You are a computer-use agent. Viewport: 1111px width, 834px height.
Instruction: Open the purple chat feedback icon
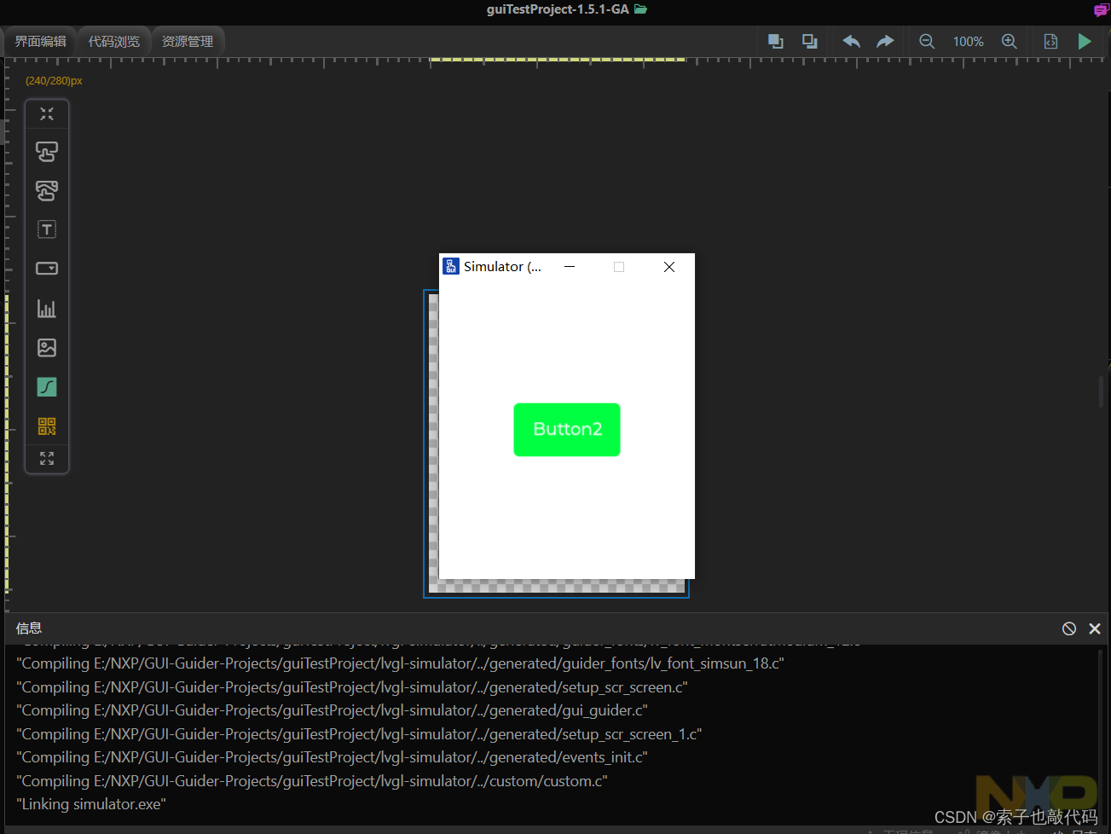1102,10
